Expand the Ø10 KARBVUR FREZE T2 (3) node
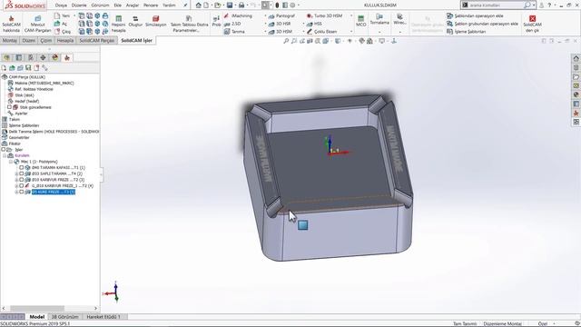This screenshot has width=581, height=327. [16, 180]
